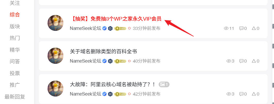Click NameSeek论坛 author name on third post
This screenshot has height=104, width=274.
pos(85,94)
